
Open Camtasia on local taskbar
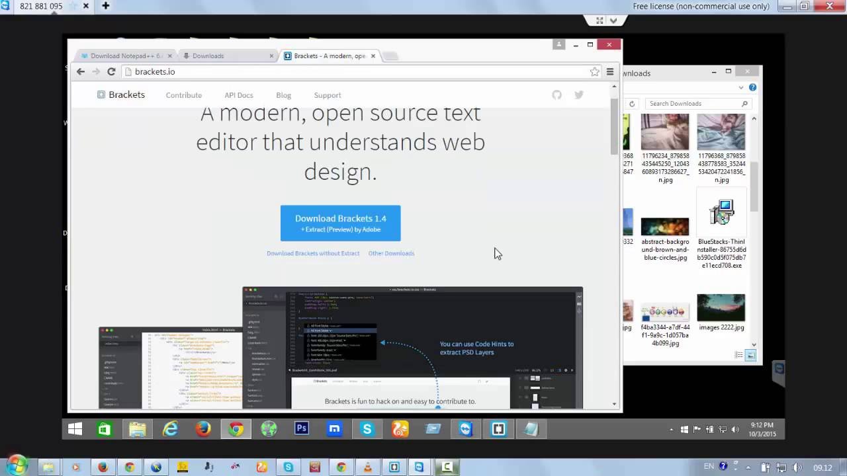pos(447,467)
